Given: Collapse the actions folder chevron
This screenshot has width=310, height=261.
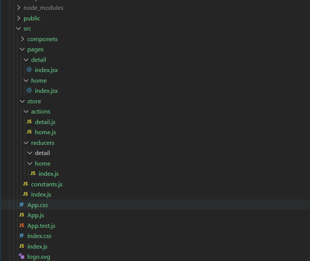Looking at the screenshot, I should [x=26, y=112].
